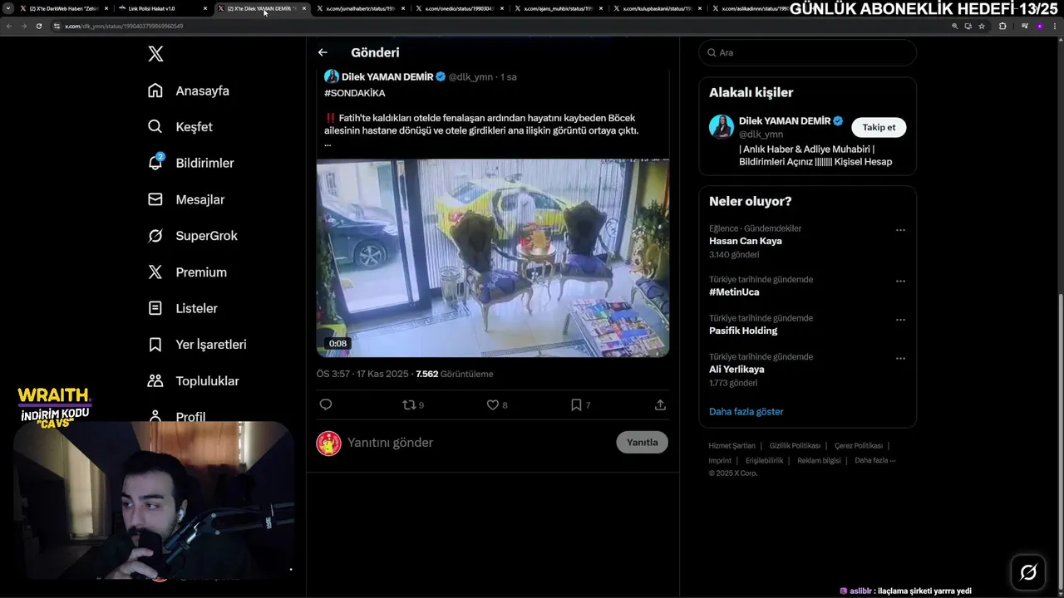
Task: Click the browser back arrow
Action: click(9, 26)
